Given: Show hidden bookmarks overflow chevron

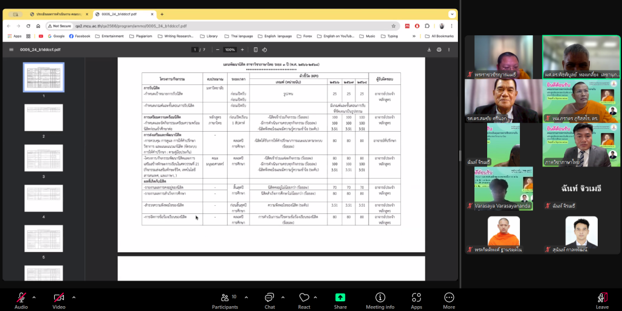Looking at the screenshot, I should [414, 36].
